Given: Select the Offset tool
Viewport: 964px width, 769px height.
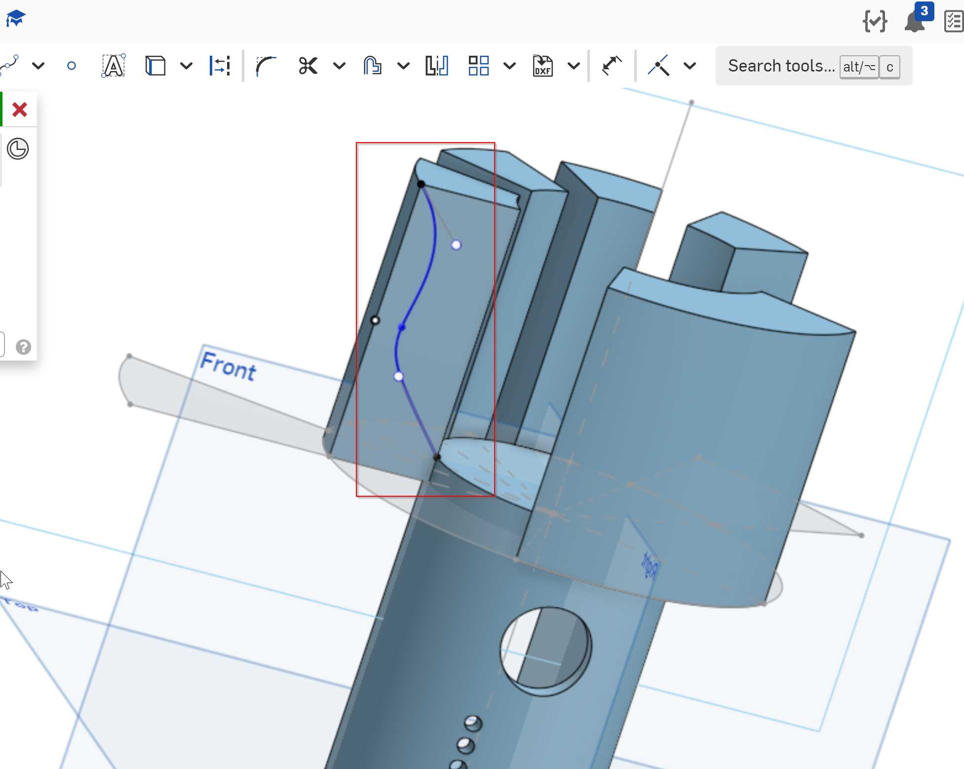Looking at the screenshot, I should click(x=372, y=66).
